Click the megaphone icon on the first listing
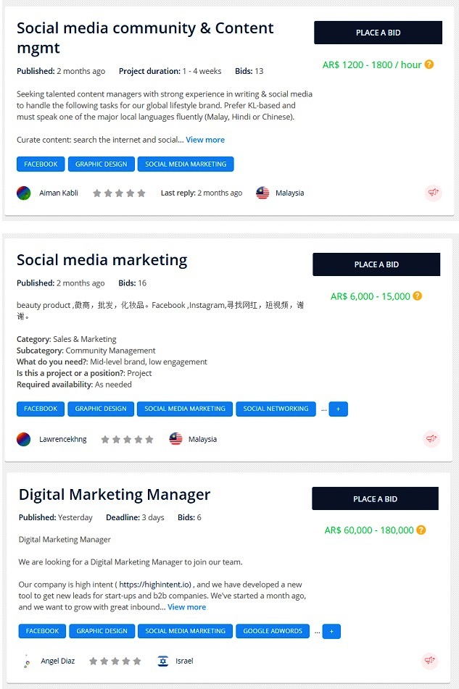This screenshot has width=459, height=689. (x=433, y=193)
